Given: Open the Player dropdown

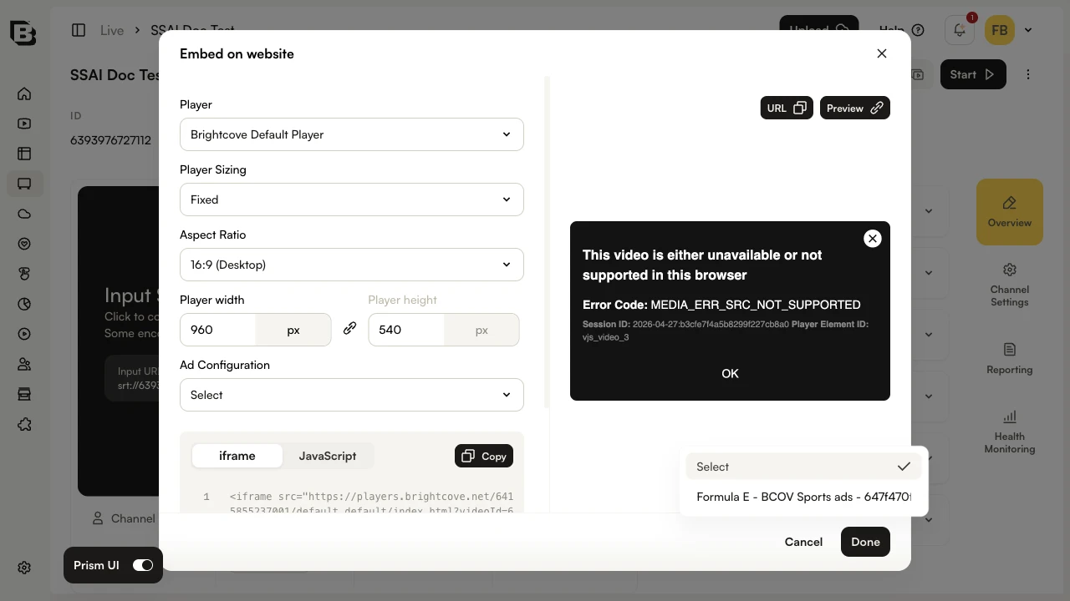Looking at the screenshot, I should (352, 134).
